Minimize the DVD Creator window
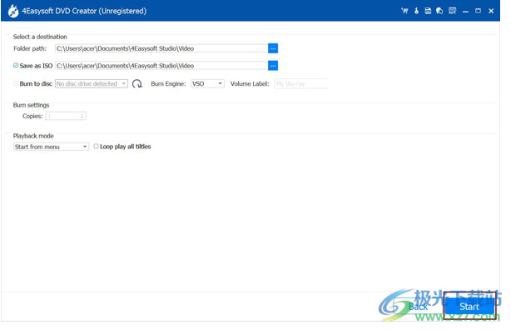This screenshot has height=330, width=511. [x=465, y=11]
